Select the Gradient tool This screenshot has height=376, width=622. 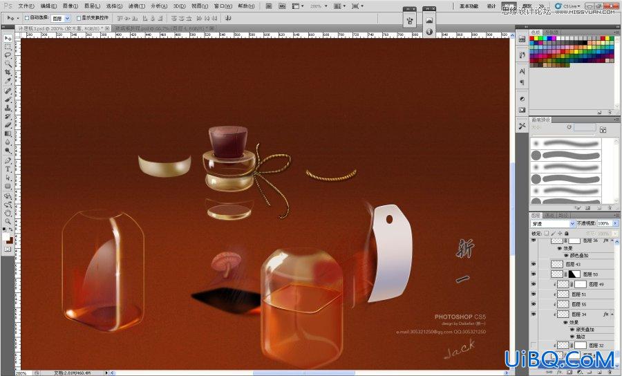[x=8, y=133]
